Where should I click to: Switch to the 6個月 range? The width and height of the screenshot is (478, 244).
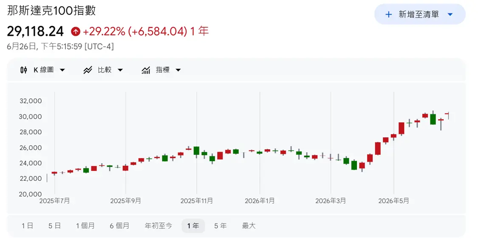click(119, 226)
